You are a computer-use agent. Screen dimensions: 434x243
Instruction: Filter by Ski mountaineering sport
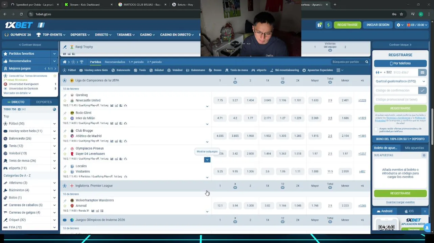[284, 70]
